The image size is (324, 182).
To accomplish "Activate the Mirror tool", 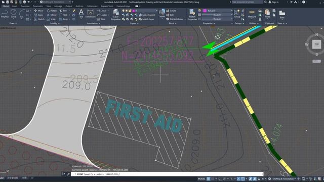I will pos(52,15).
